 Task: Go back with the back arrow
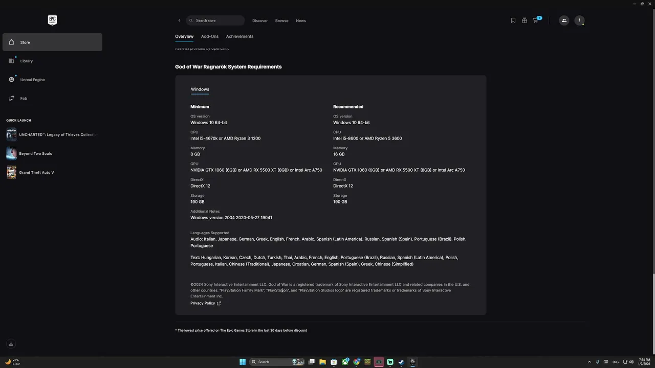point(179,20)
